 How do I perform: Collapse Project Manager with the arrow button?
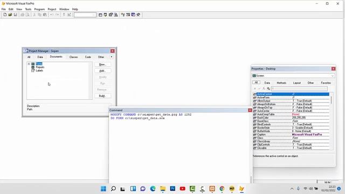click(112, 57)
